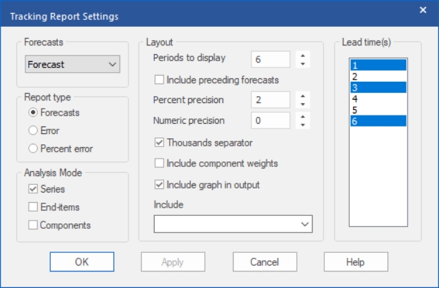Uncheck Thousands separator option

tap(159, 142)
